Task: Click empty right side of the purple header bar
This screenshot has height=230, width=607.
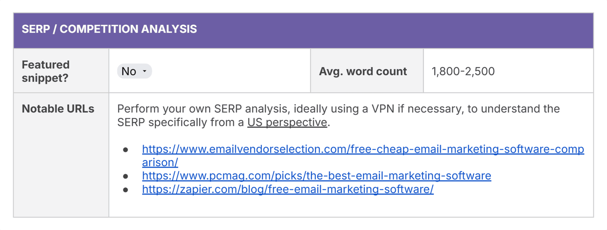Action: 395,30
